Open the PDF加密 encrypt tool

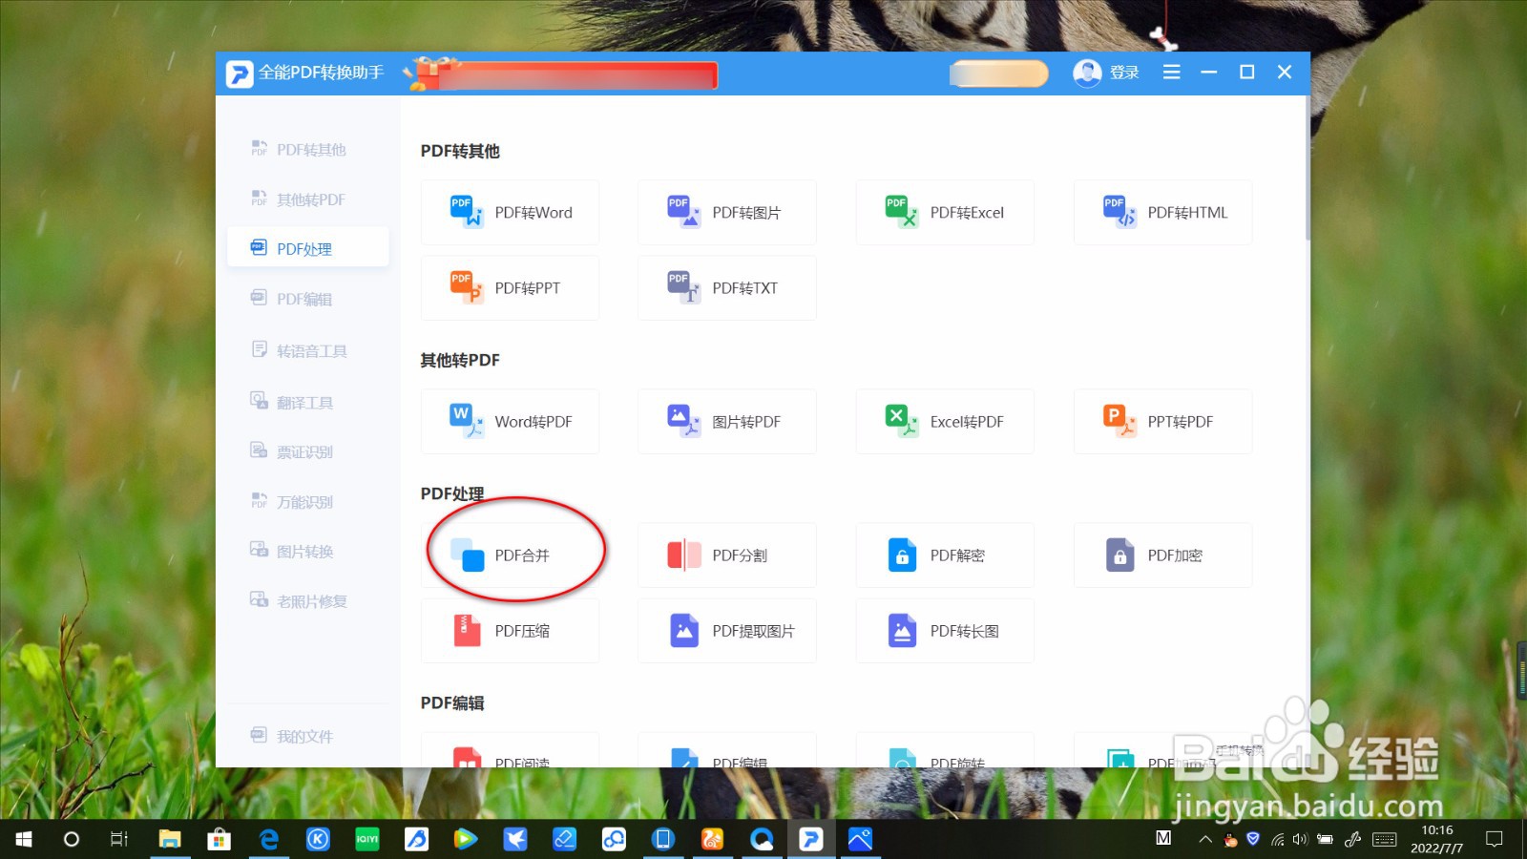[1162, 555]
